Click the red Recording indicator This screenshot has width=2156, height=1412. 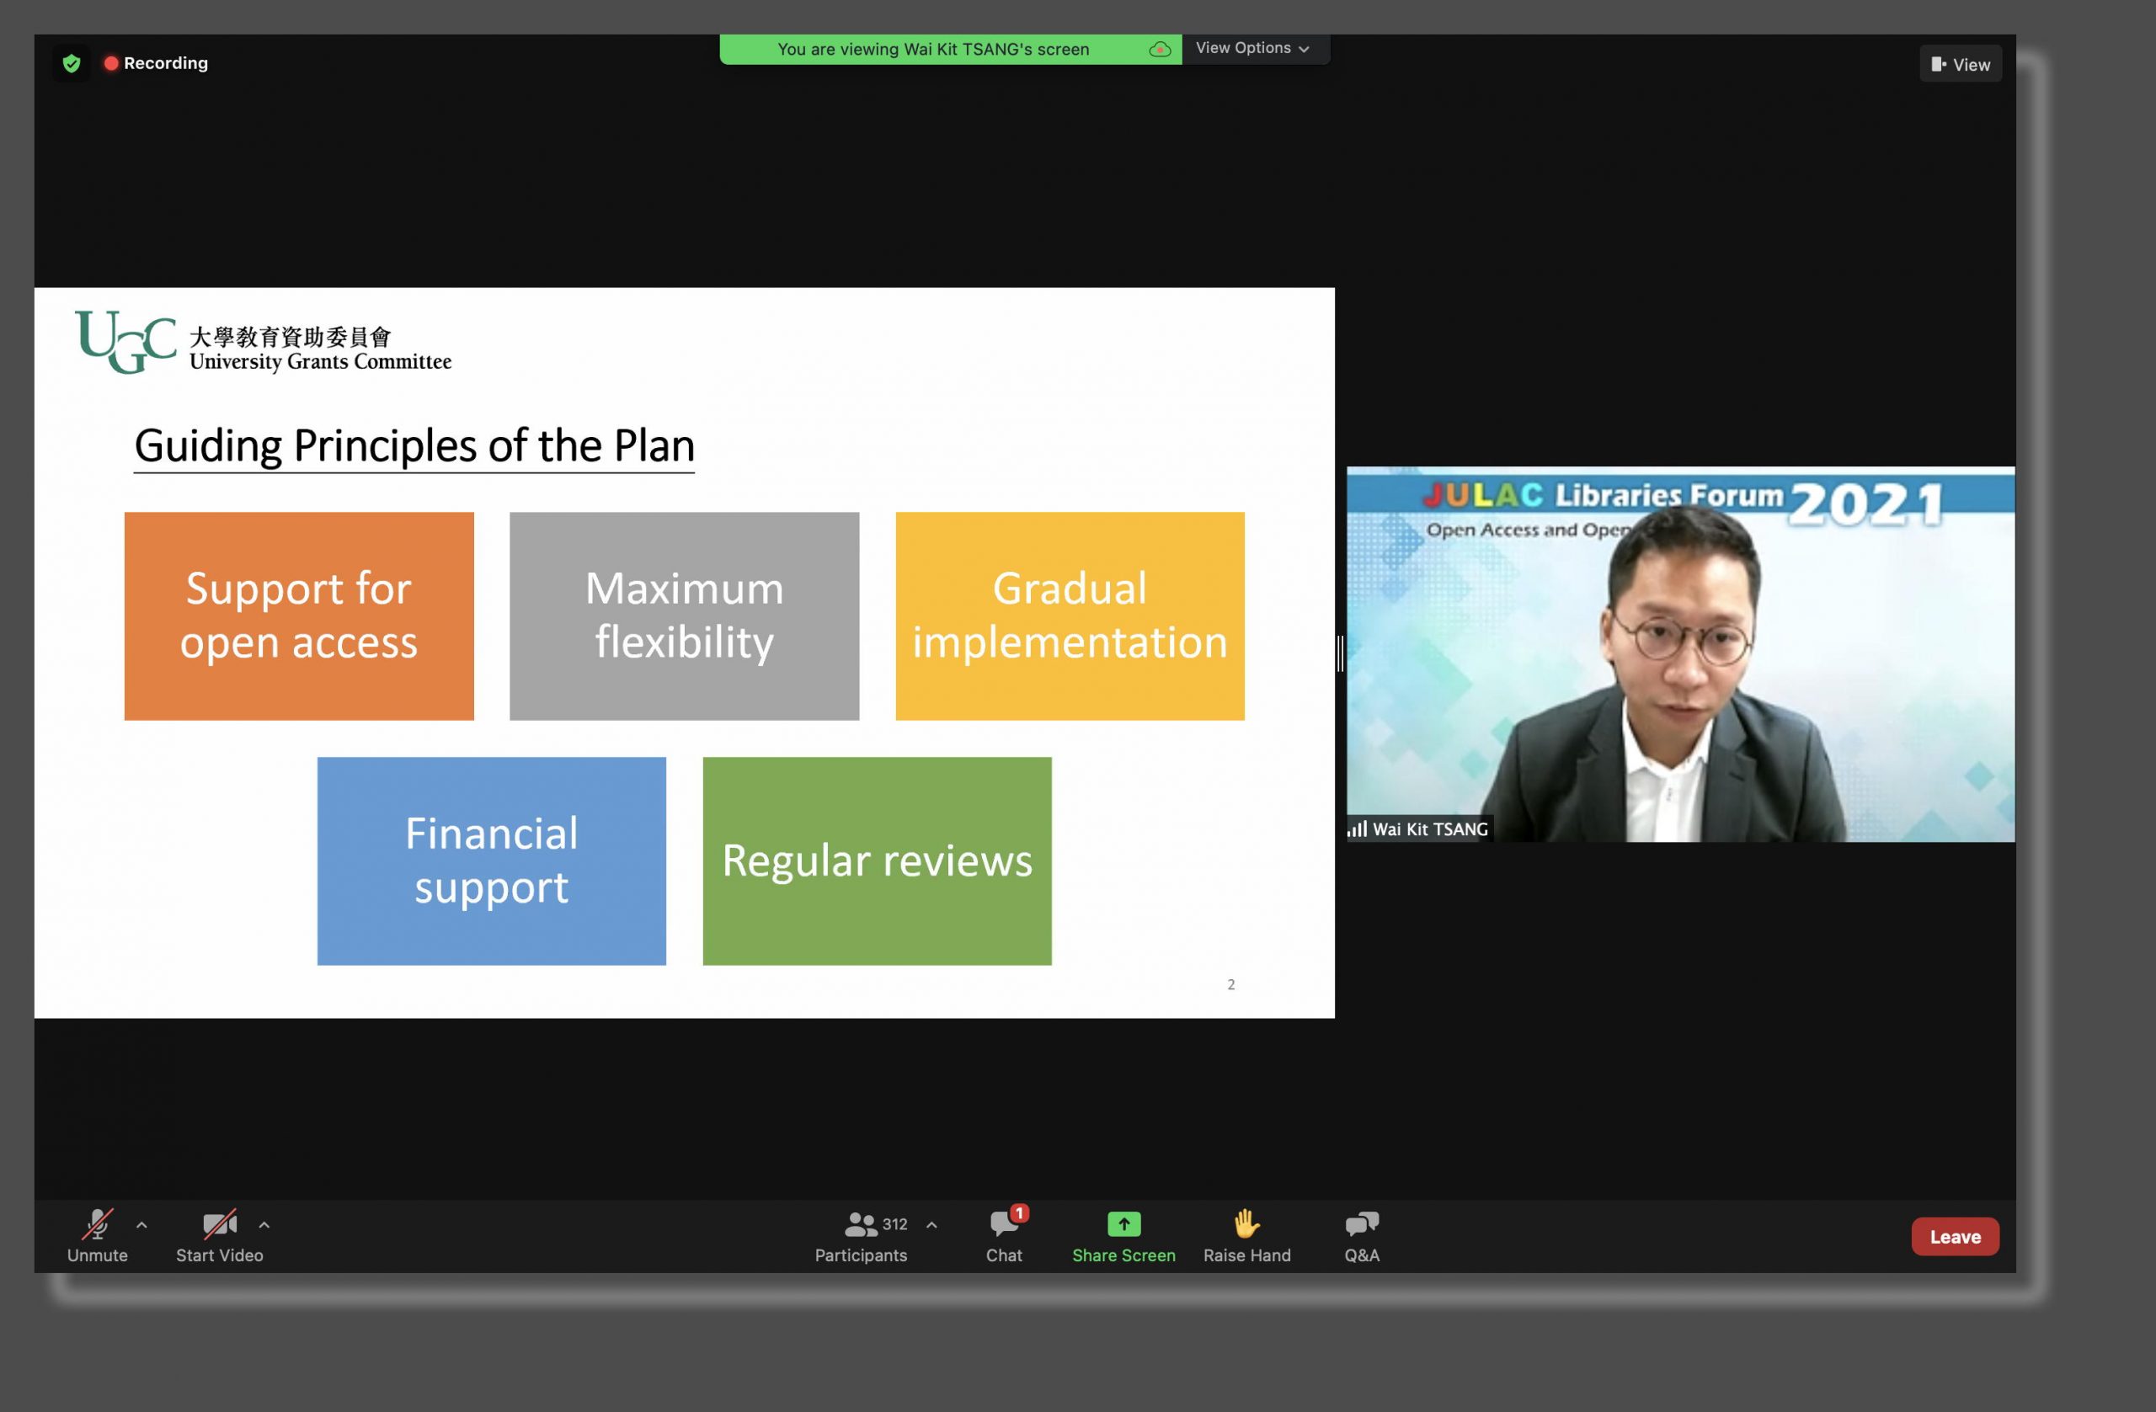point(156,63)
